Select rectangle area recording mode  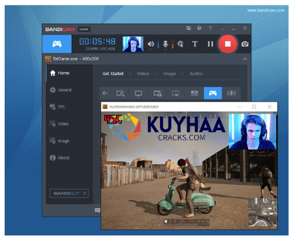[x=120, y=93]
